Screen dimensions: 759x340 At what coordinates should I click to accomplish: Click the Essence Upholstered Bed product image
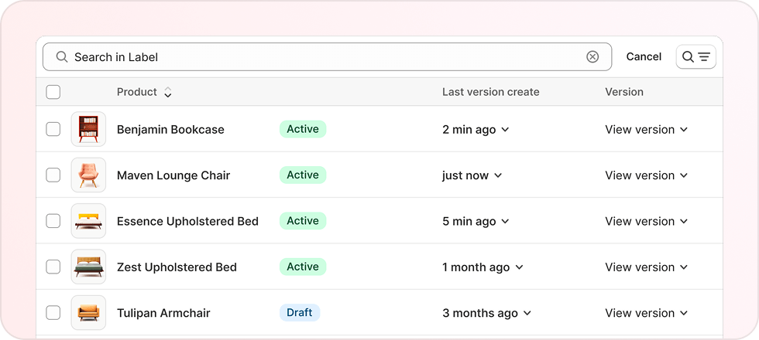[x=88, y=221]
